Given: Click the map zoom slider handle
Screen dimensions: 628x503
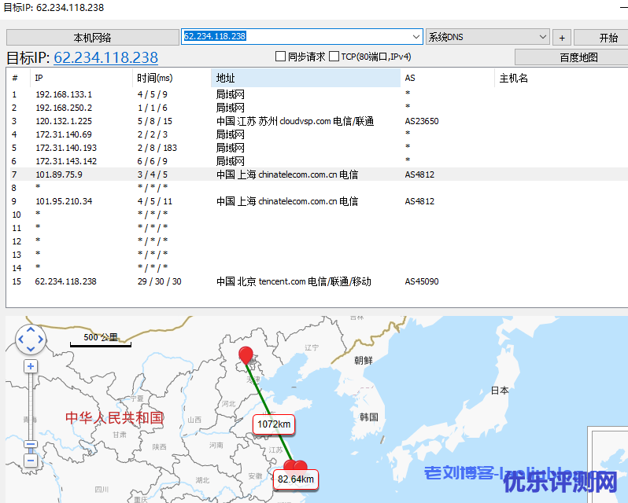Looking at the screenshot, I should [31, 444].
